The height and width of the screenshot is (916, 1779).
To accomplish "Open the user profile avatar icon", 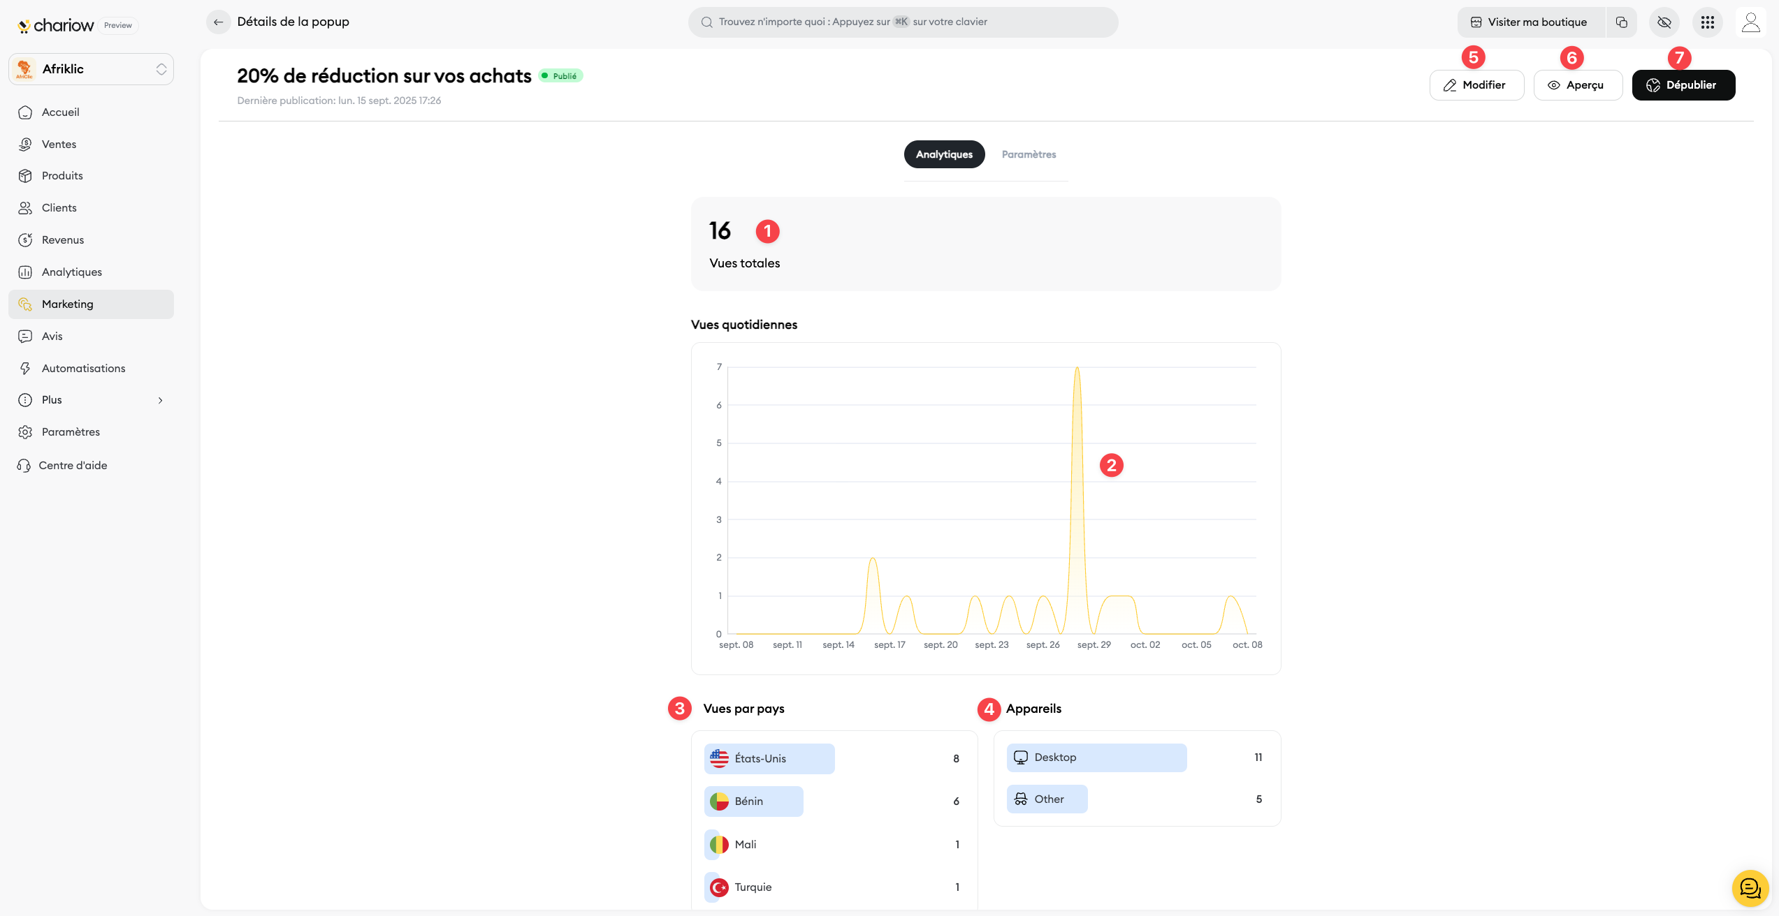I will (x=1750, y=22).
